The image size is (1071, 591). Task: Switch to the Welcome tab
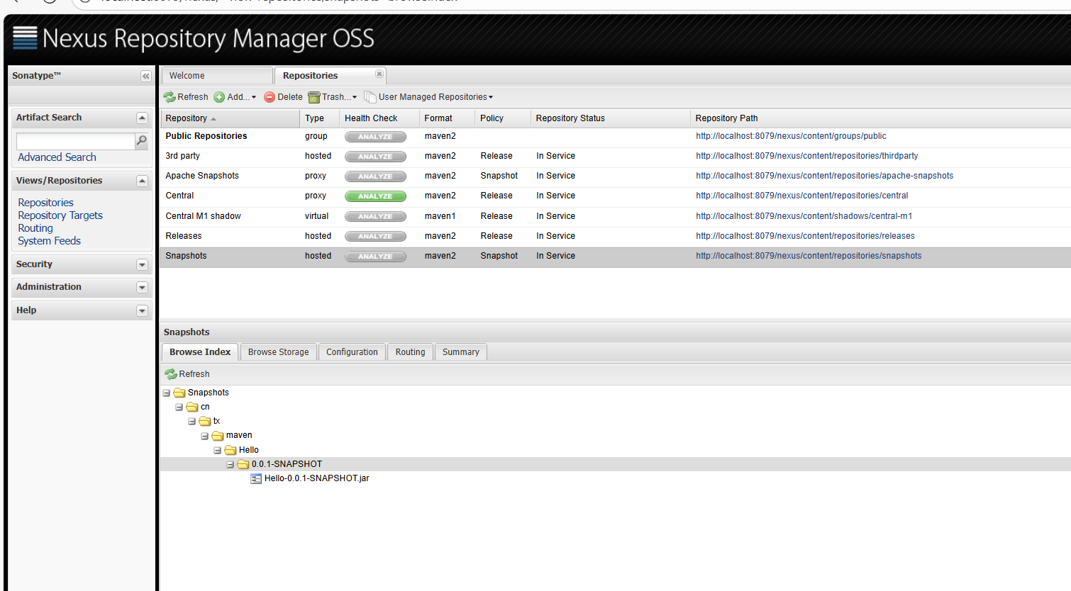[217, 76]
